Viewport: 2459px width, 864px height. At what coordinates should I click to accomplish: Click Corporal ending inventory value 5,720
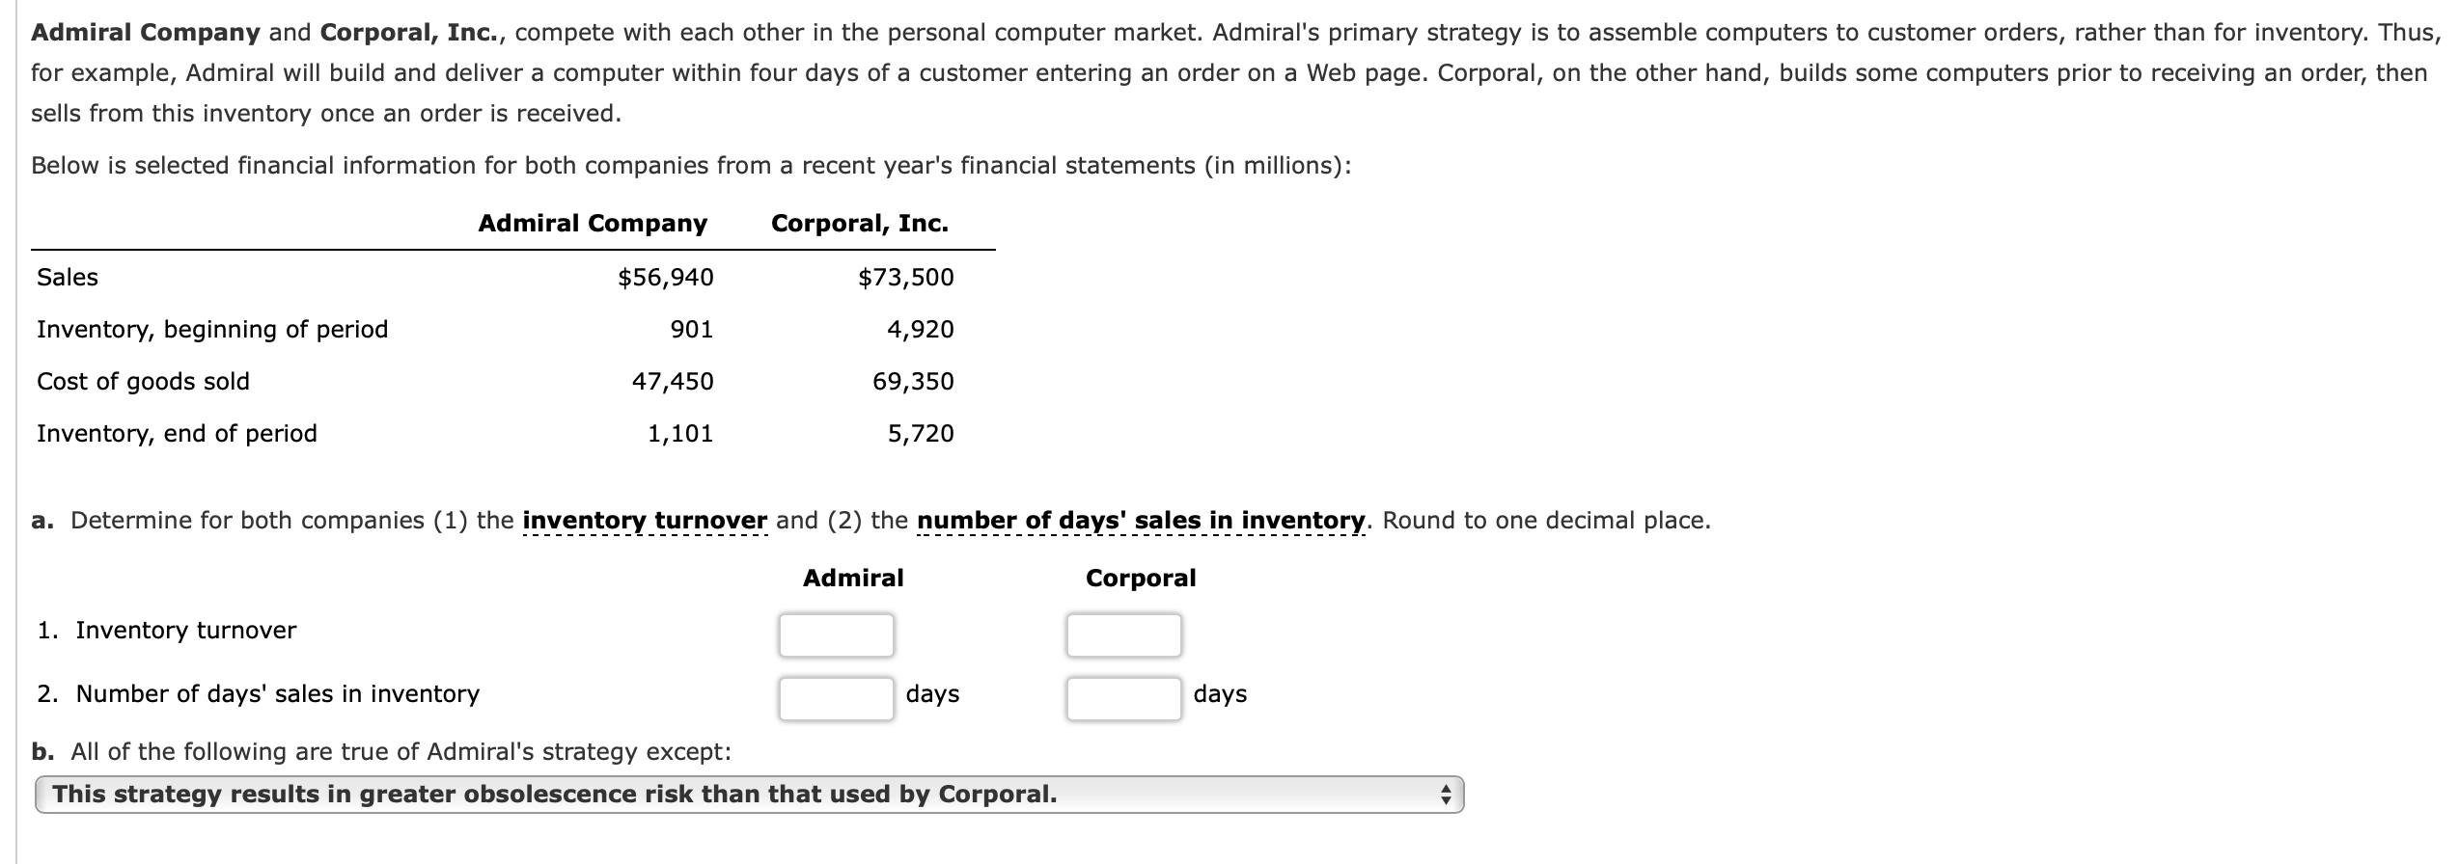coord(921,434)
